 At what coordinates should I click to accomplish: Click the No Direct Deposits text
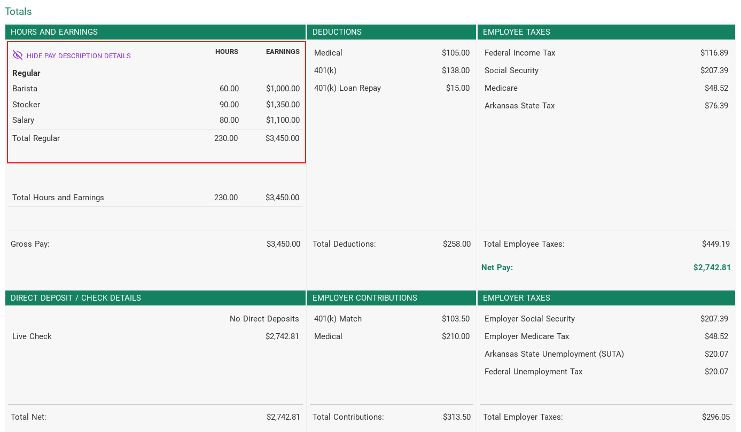pos(264,319)
